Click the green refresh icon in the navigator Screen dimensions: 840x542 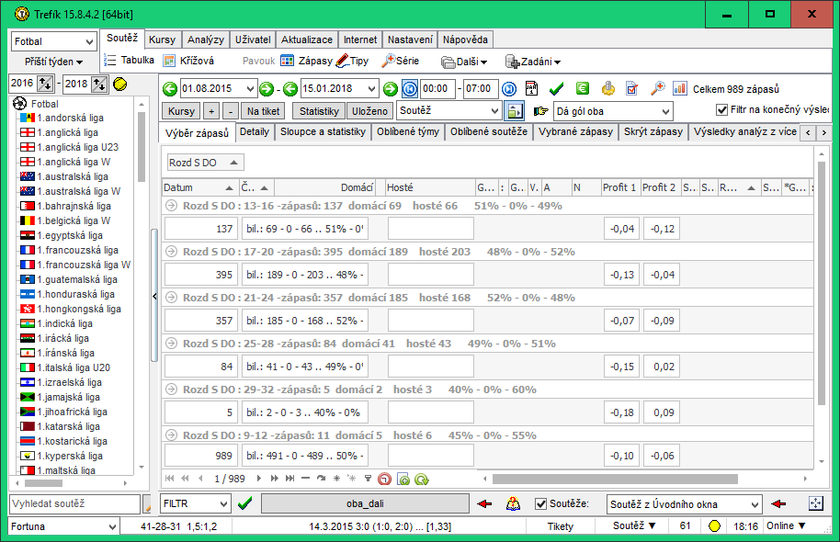(x=422, y=479)
